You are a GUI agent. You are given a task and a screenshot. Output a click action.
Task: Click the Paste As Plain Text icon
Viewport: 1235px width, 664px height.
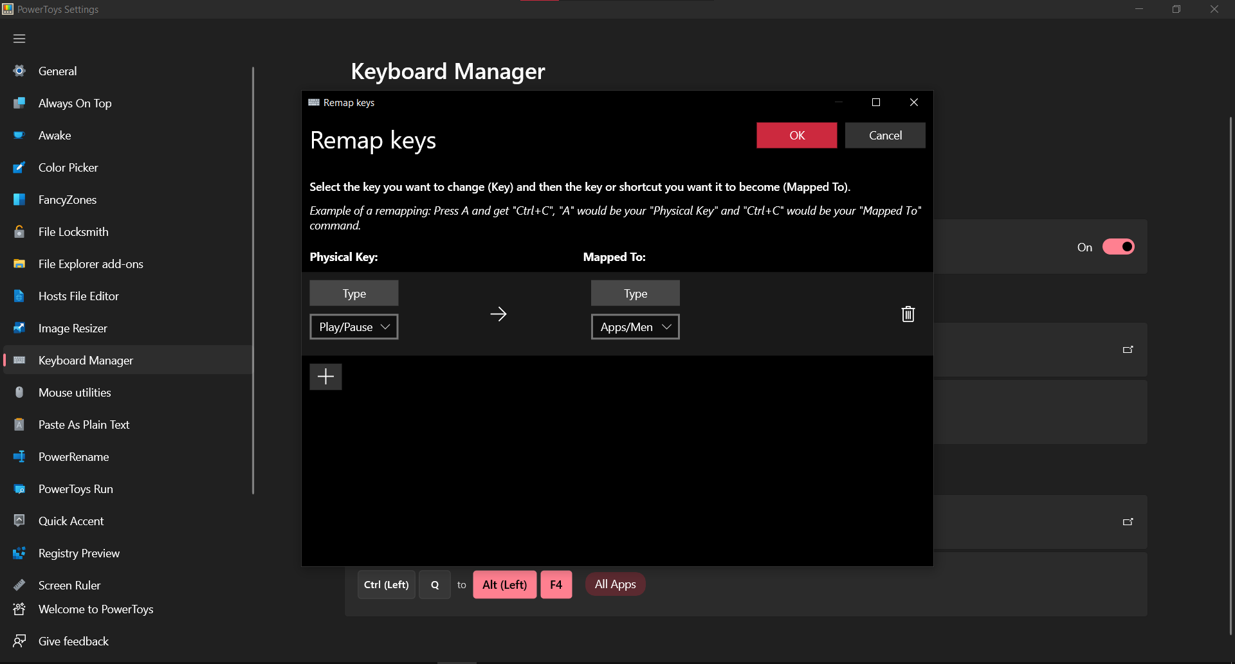tap(19, 424)
